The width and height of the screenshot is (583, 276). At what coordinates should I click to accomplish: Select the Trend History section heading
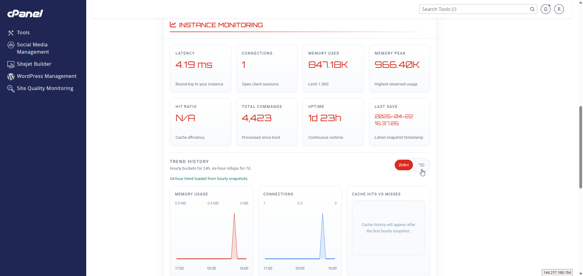189,161
